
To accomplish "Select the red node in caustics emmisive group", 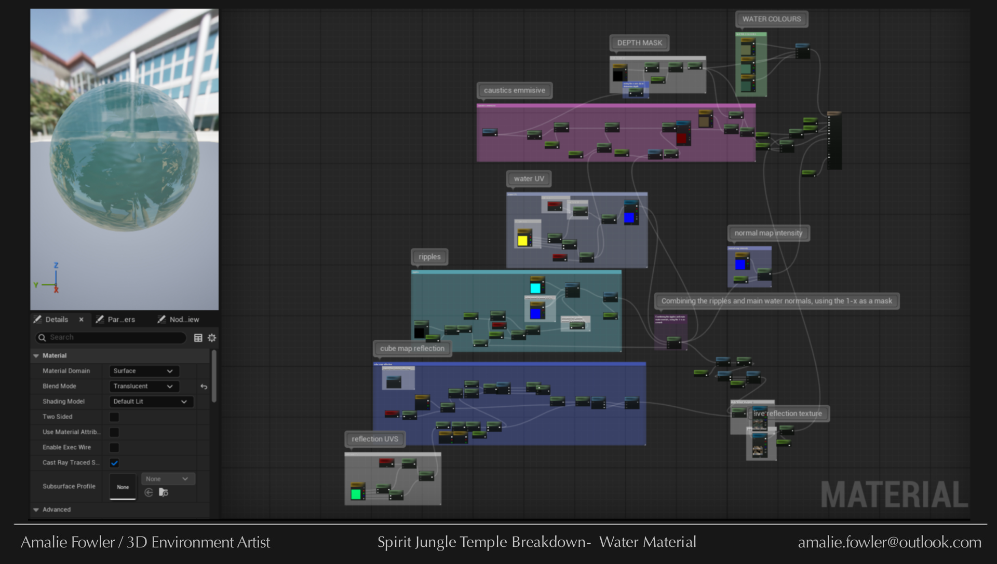I will tap(683, 134).
